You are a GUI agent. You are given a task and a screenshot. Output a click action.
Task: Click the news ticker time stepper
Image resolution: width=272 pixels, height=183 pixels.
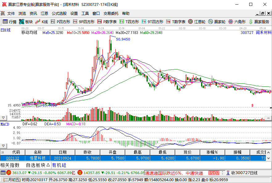coord(222,173)
